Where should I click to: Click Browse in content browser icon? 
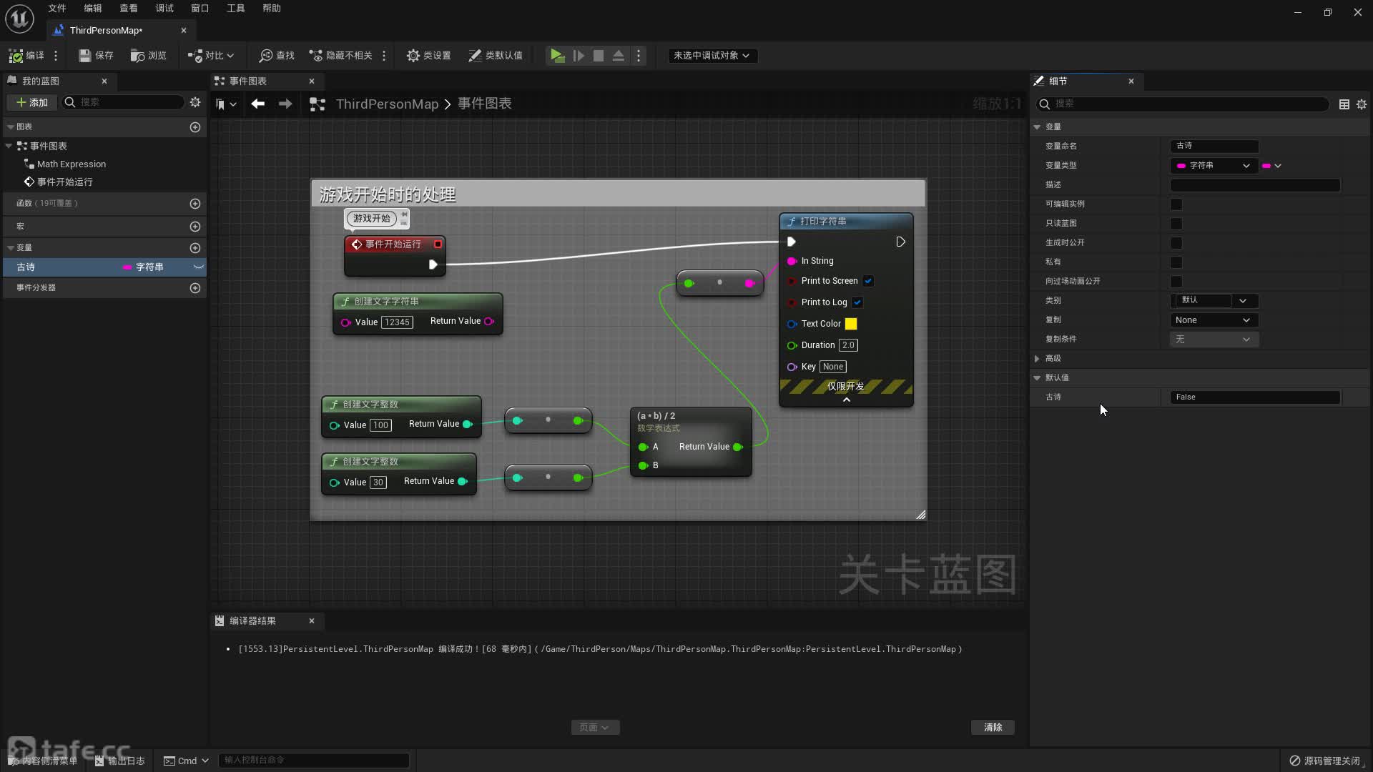pos(149,56)
